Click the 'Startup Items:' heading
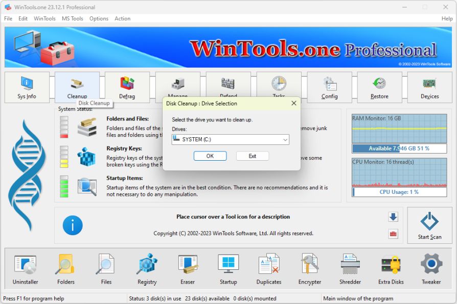The image size is (457, 304). (124, 178)
